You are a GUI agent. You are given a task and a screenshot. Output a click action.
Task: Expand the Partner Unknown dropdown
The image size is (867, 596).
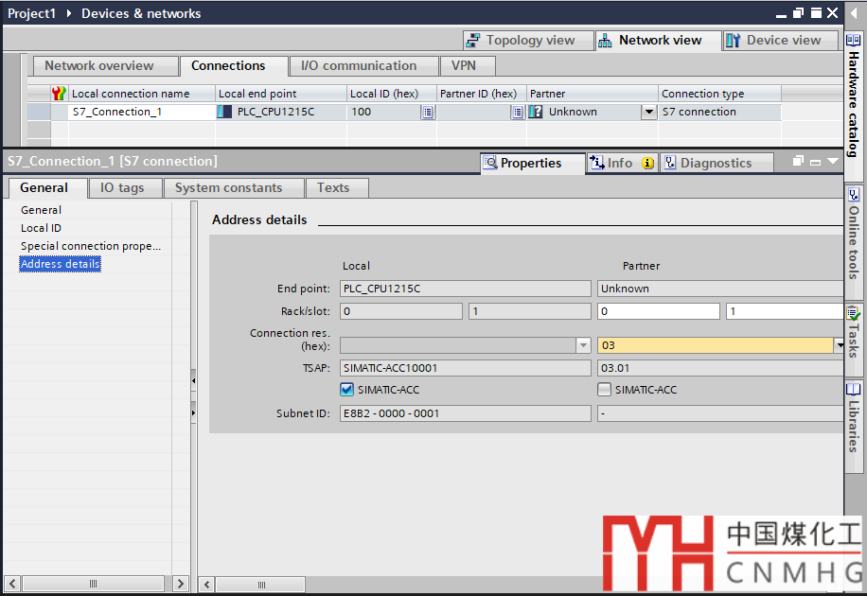(648, 112)
